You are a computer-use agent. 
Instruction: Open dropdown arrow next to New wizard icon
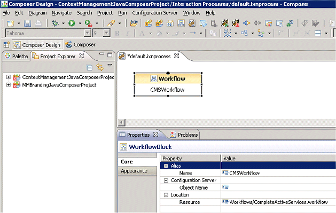pyautogui.click(x=19, y=23)
